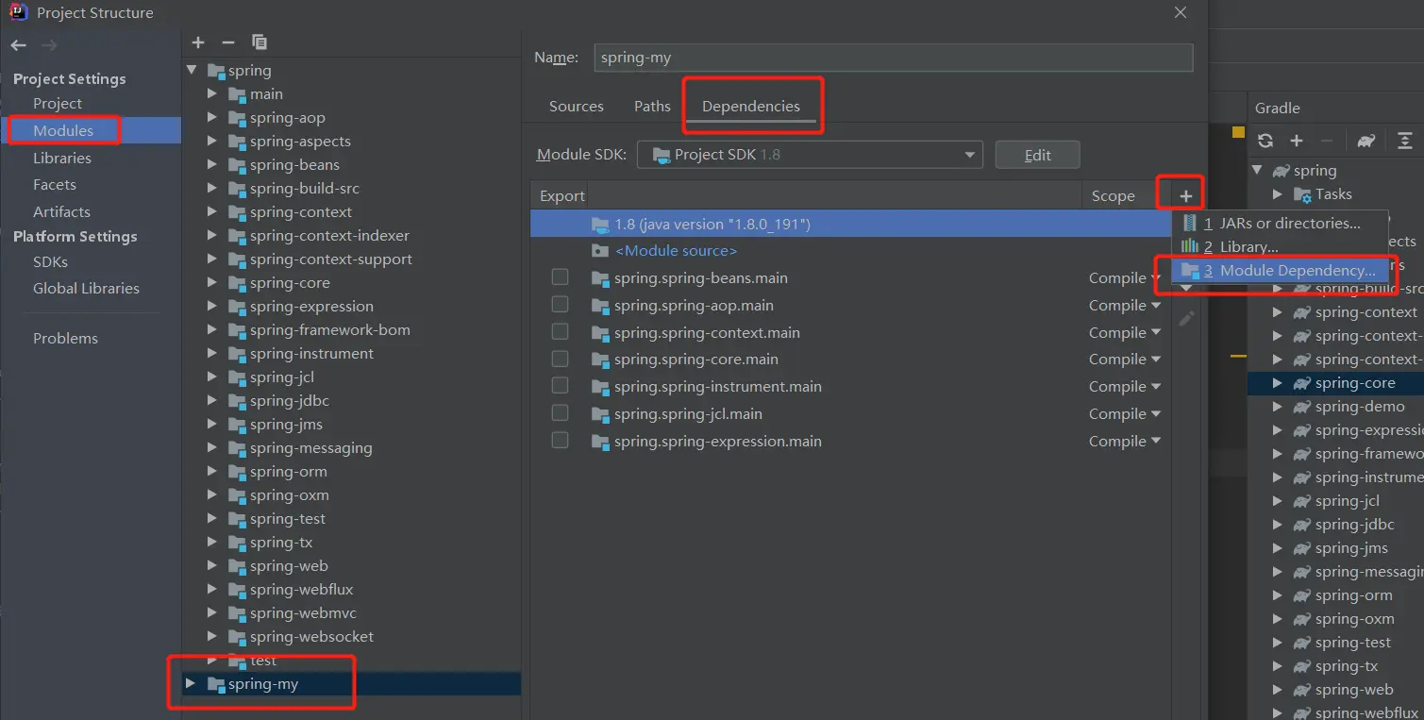Open the Module SDK dropdown

pos(810,155)
